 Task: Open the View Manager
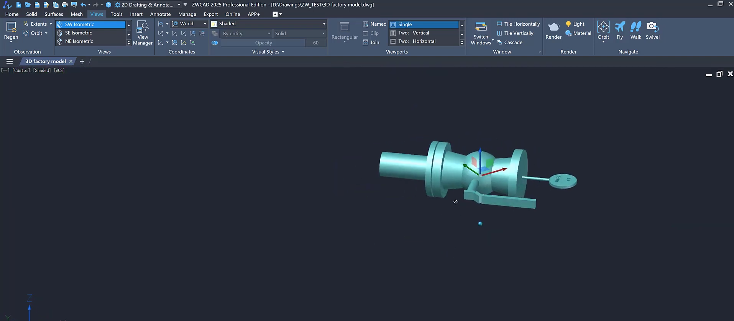tap(143, 33)
